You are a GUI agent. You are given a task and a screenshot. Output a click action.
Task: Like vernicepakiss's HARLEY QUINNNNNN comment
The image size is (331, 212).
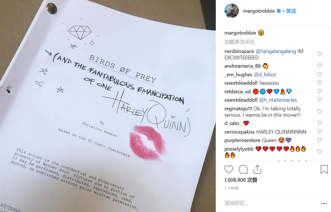tap(320, 132)
